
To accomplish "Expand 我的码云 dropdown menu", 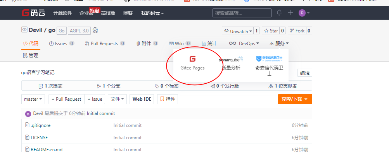I will point(152,13).
